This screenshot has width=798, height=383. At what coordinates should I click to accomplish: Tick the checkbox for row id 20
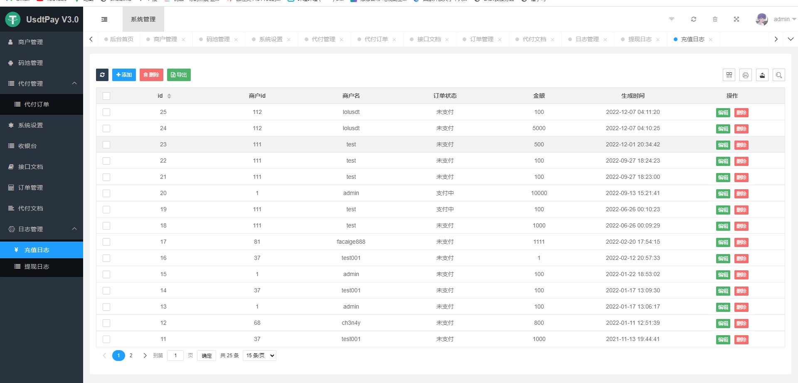pyautogui.click(x=106, y=193)
